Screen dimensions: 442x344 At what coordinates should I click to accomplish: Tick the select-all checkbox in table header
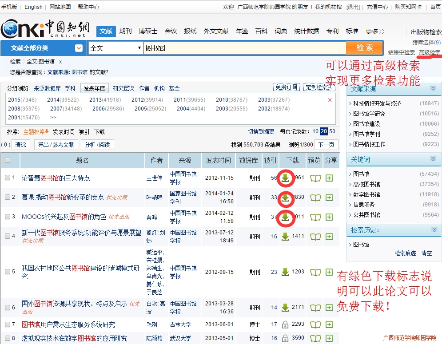pyautogui.click(x=8, y=161)
